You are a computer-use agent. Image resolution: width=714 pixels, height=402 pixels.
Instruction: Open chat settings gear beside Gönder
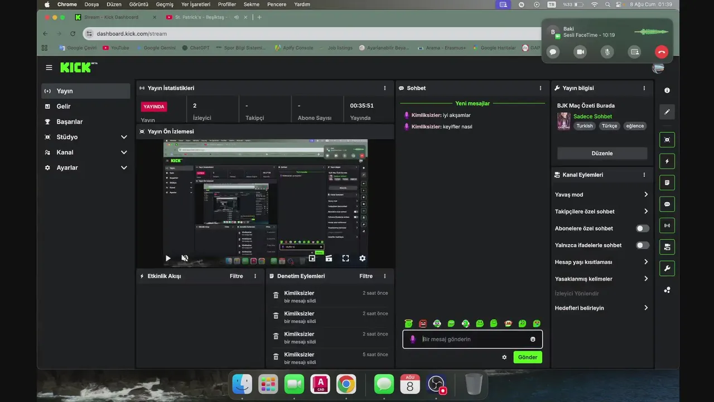(x=504, y=357)
